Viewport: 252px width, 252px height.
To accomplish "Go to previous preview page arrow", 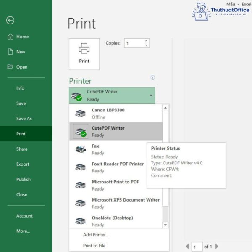I will [x=187, y=246].
